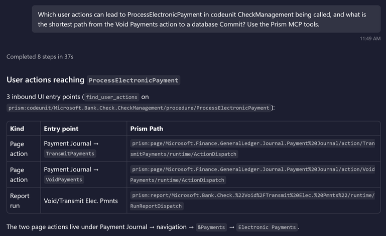
Task: Click the 'Void/Transmit Elec. Pmnts' entry
Action: point(81,200)
